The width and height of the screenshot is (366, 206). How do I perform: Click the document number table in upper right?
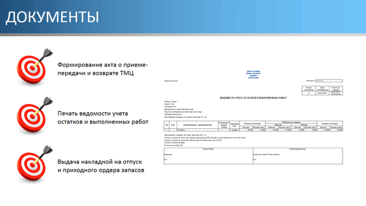pyautogui.click(x=322, y=90)
